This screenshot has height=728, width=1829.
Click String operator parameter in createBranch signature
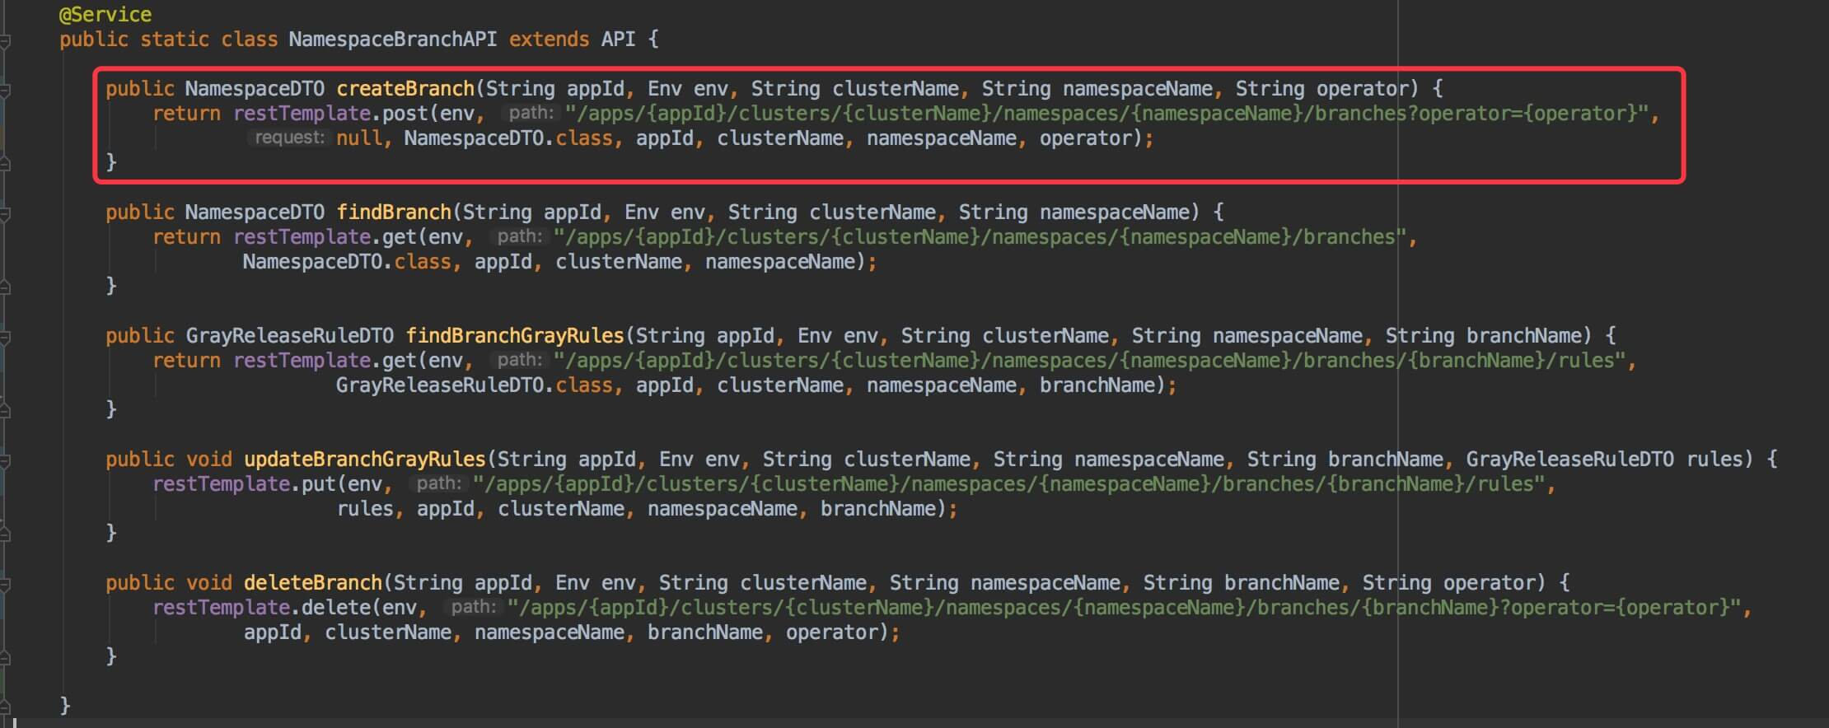[x=1322, y=89]
